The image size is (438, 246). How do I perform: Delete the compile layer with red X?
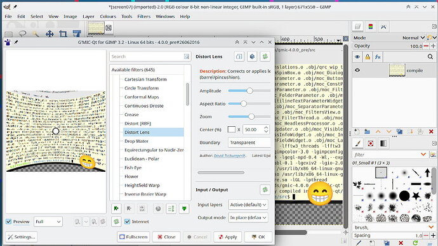(x=431, y=131)
